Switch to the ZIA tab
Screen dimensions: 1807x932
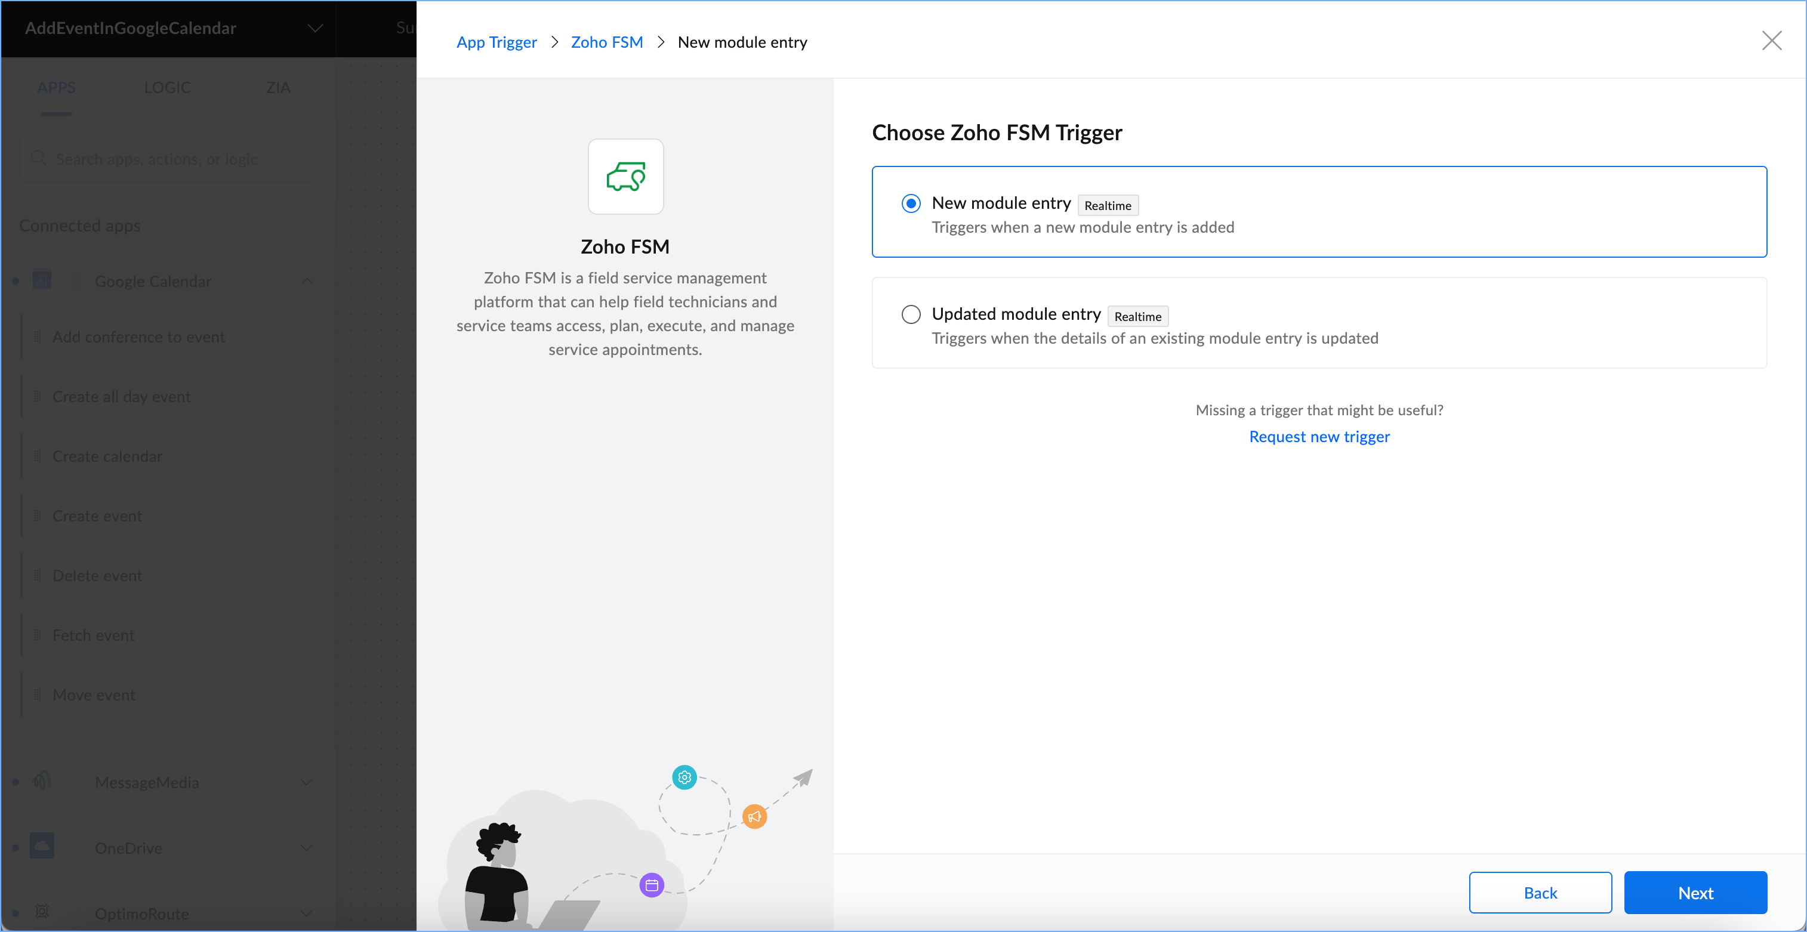coord(277,88)
